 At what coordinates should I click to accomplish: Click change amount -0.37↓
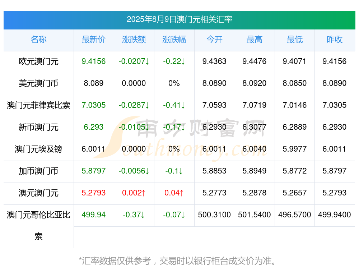click(x=134, y=215)
